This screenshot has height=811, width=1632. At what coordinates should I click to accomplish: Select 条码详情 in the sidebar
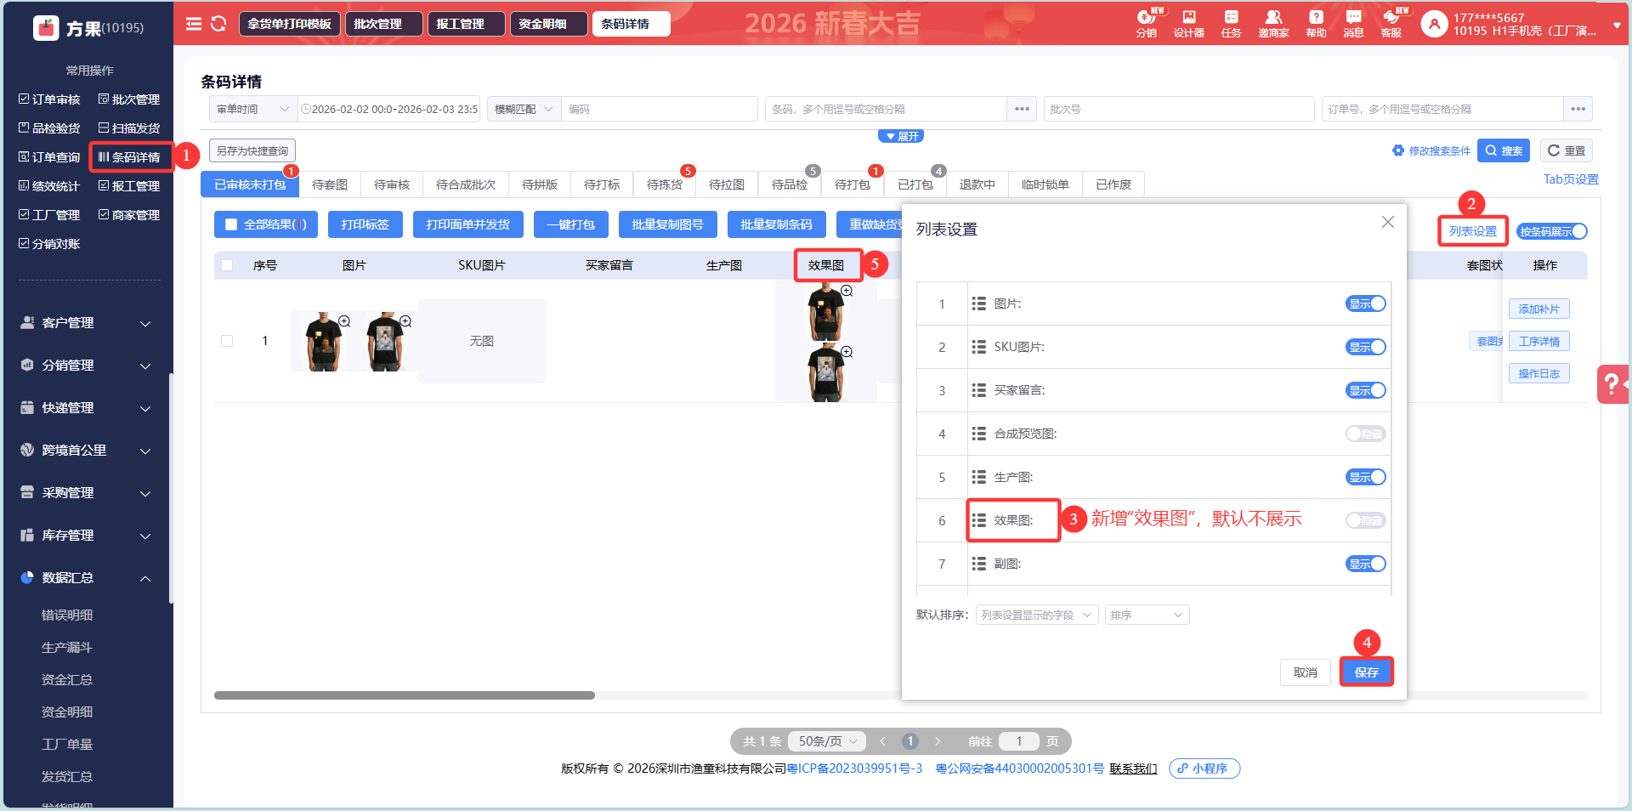point(129,157)
